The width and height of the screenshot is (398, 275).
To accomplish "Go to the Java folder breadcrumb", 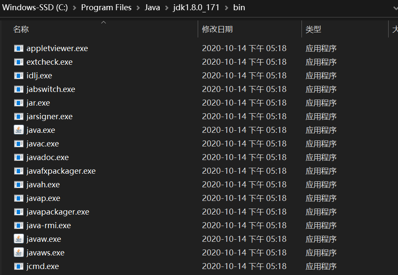I will (x=152, y=7).
